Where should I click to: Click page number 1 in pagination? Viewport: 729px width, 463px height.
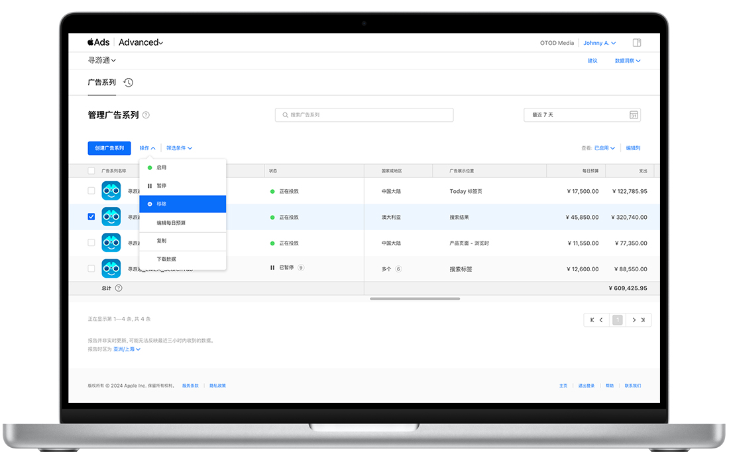(618, 320)
